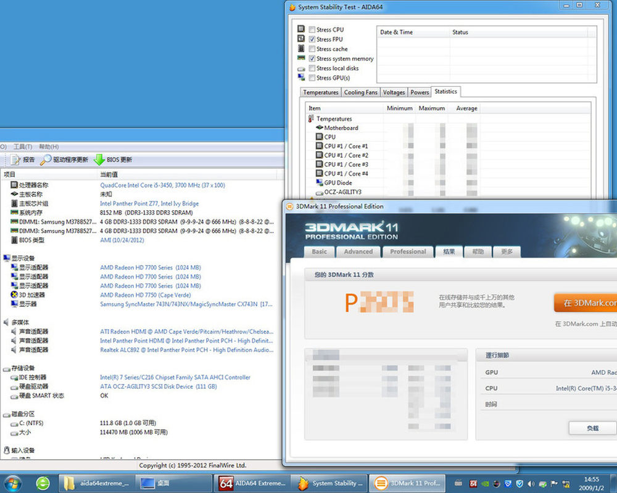This screenshot has width=617, height=493.
Task: Click the round dark tray icon beside NVIDIA
Action: (x=497, y=484)
